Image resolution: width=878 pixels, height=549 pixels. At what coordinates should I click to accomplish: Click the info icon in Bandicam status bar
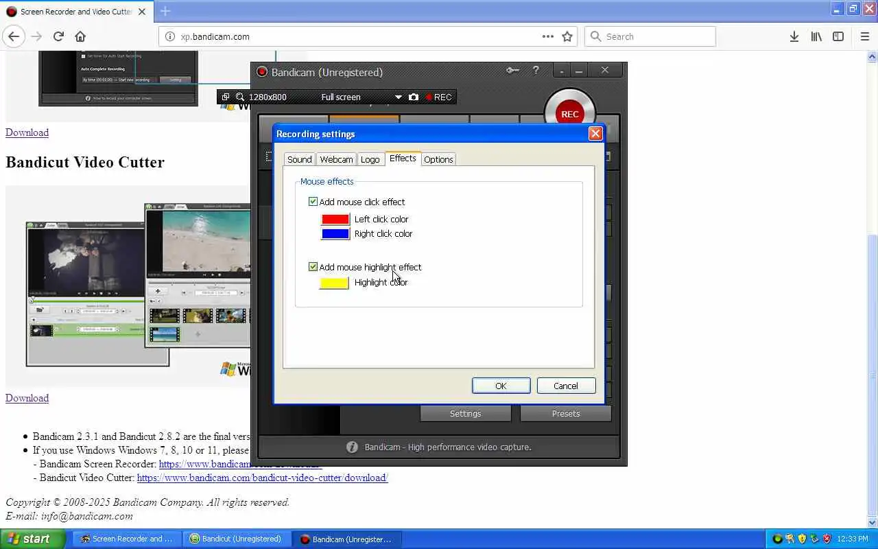click(x=352, y=447)
